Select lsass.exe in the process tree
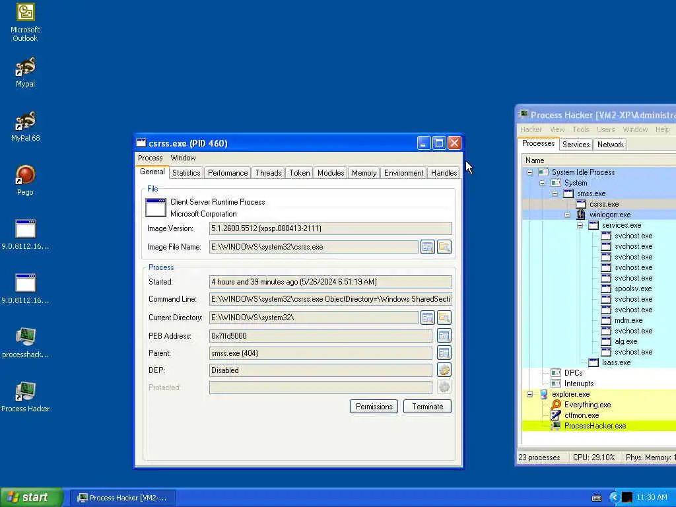The image size is (676, 507). [616, 362]
